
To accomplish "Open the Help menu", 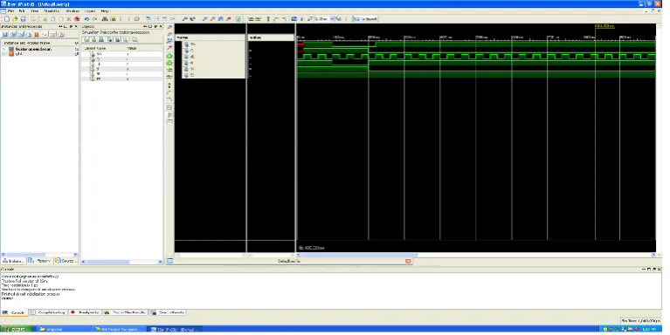I will coord(105,11).
